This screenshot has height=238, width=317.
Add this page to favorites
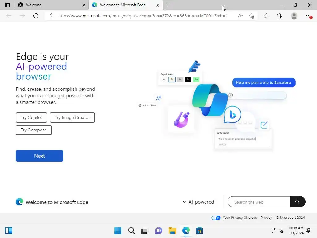pos(251,16)
